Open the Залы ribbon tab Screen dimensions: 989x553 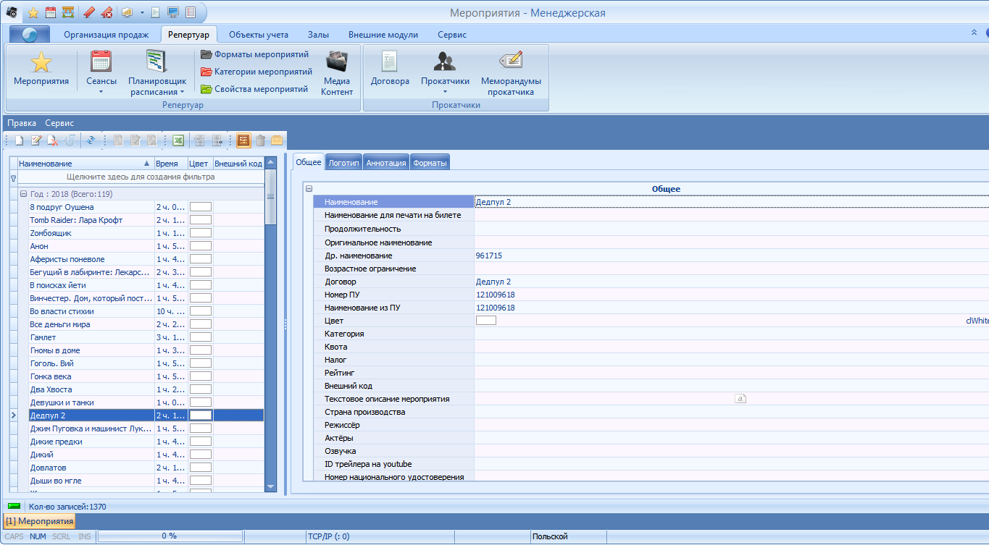click(x=318, y=35)
